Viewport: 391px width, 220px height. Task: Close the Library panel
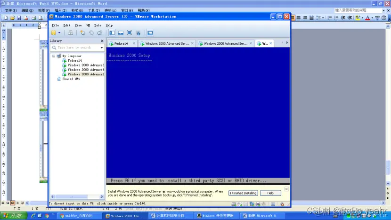pos(102,41)
